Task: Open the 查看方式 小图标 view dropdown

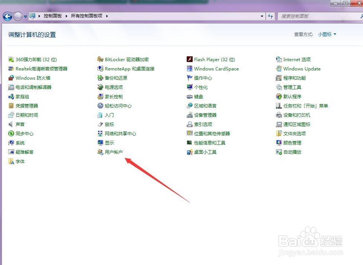Action: pyautogui.click(x=325, y=34)
